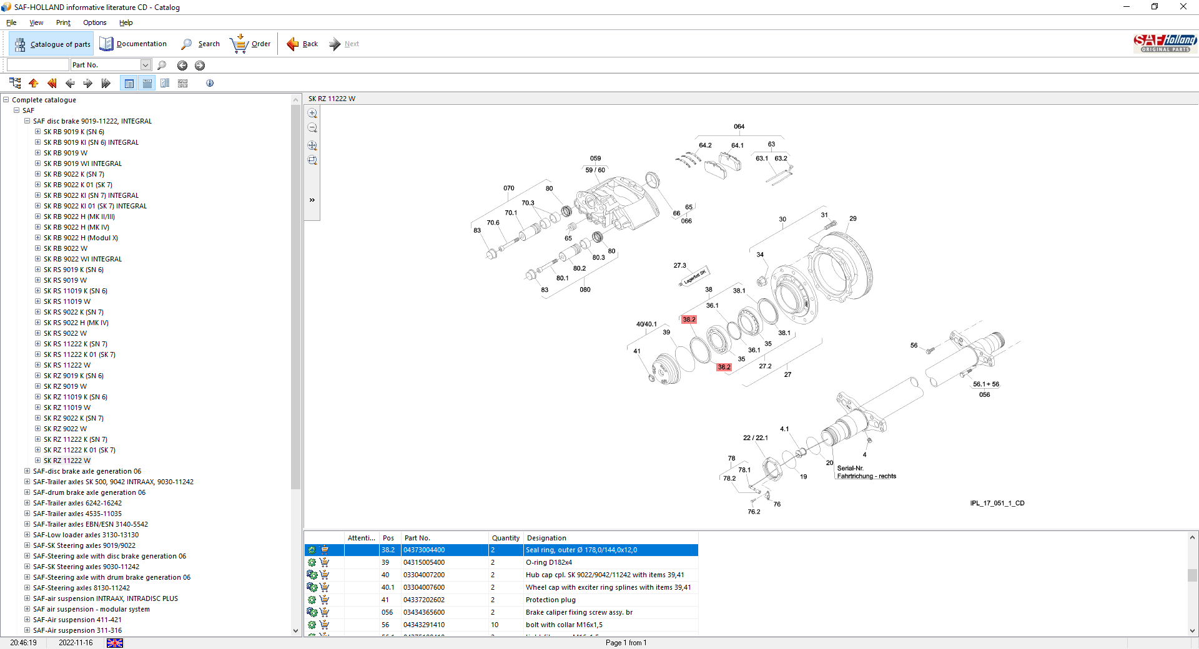The image size is (1199, 649).
Task: Add O-ring D182x4 to cart
Action: coord(324,562)
